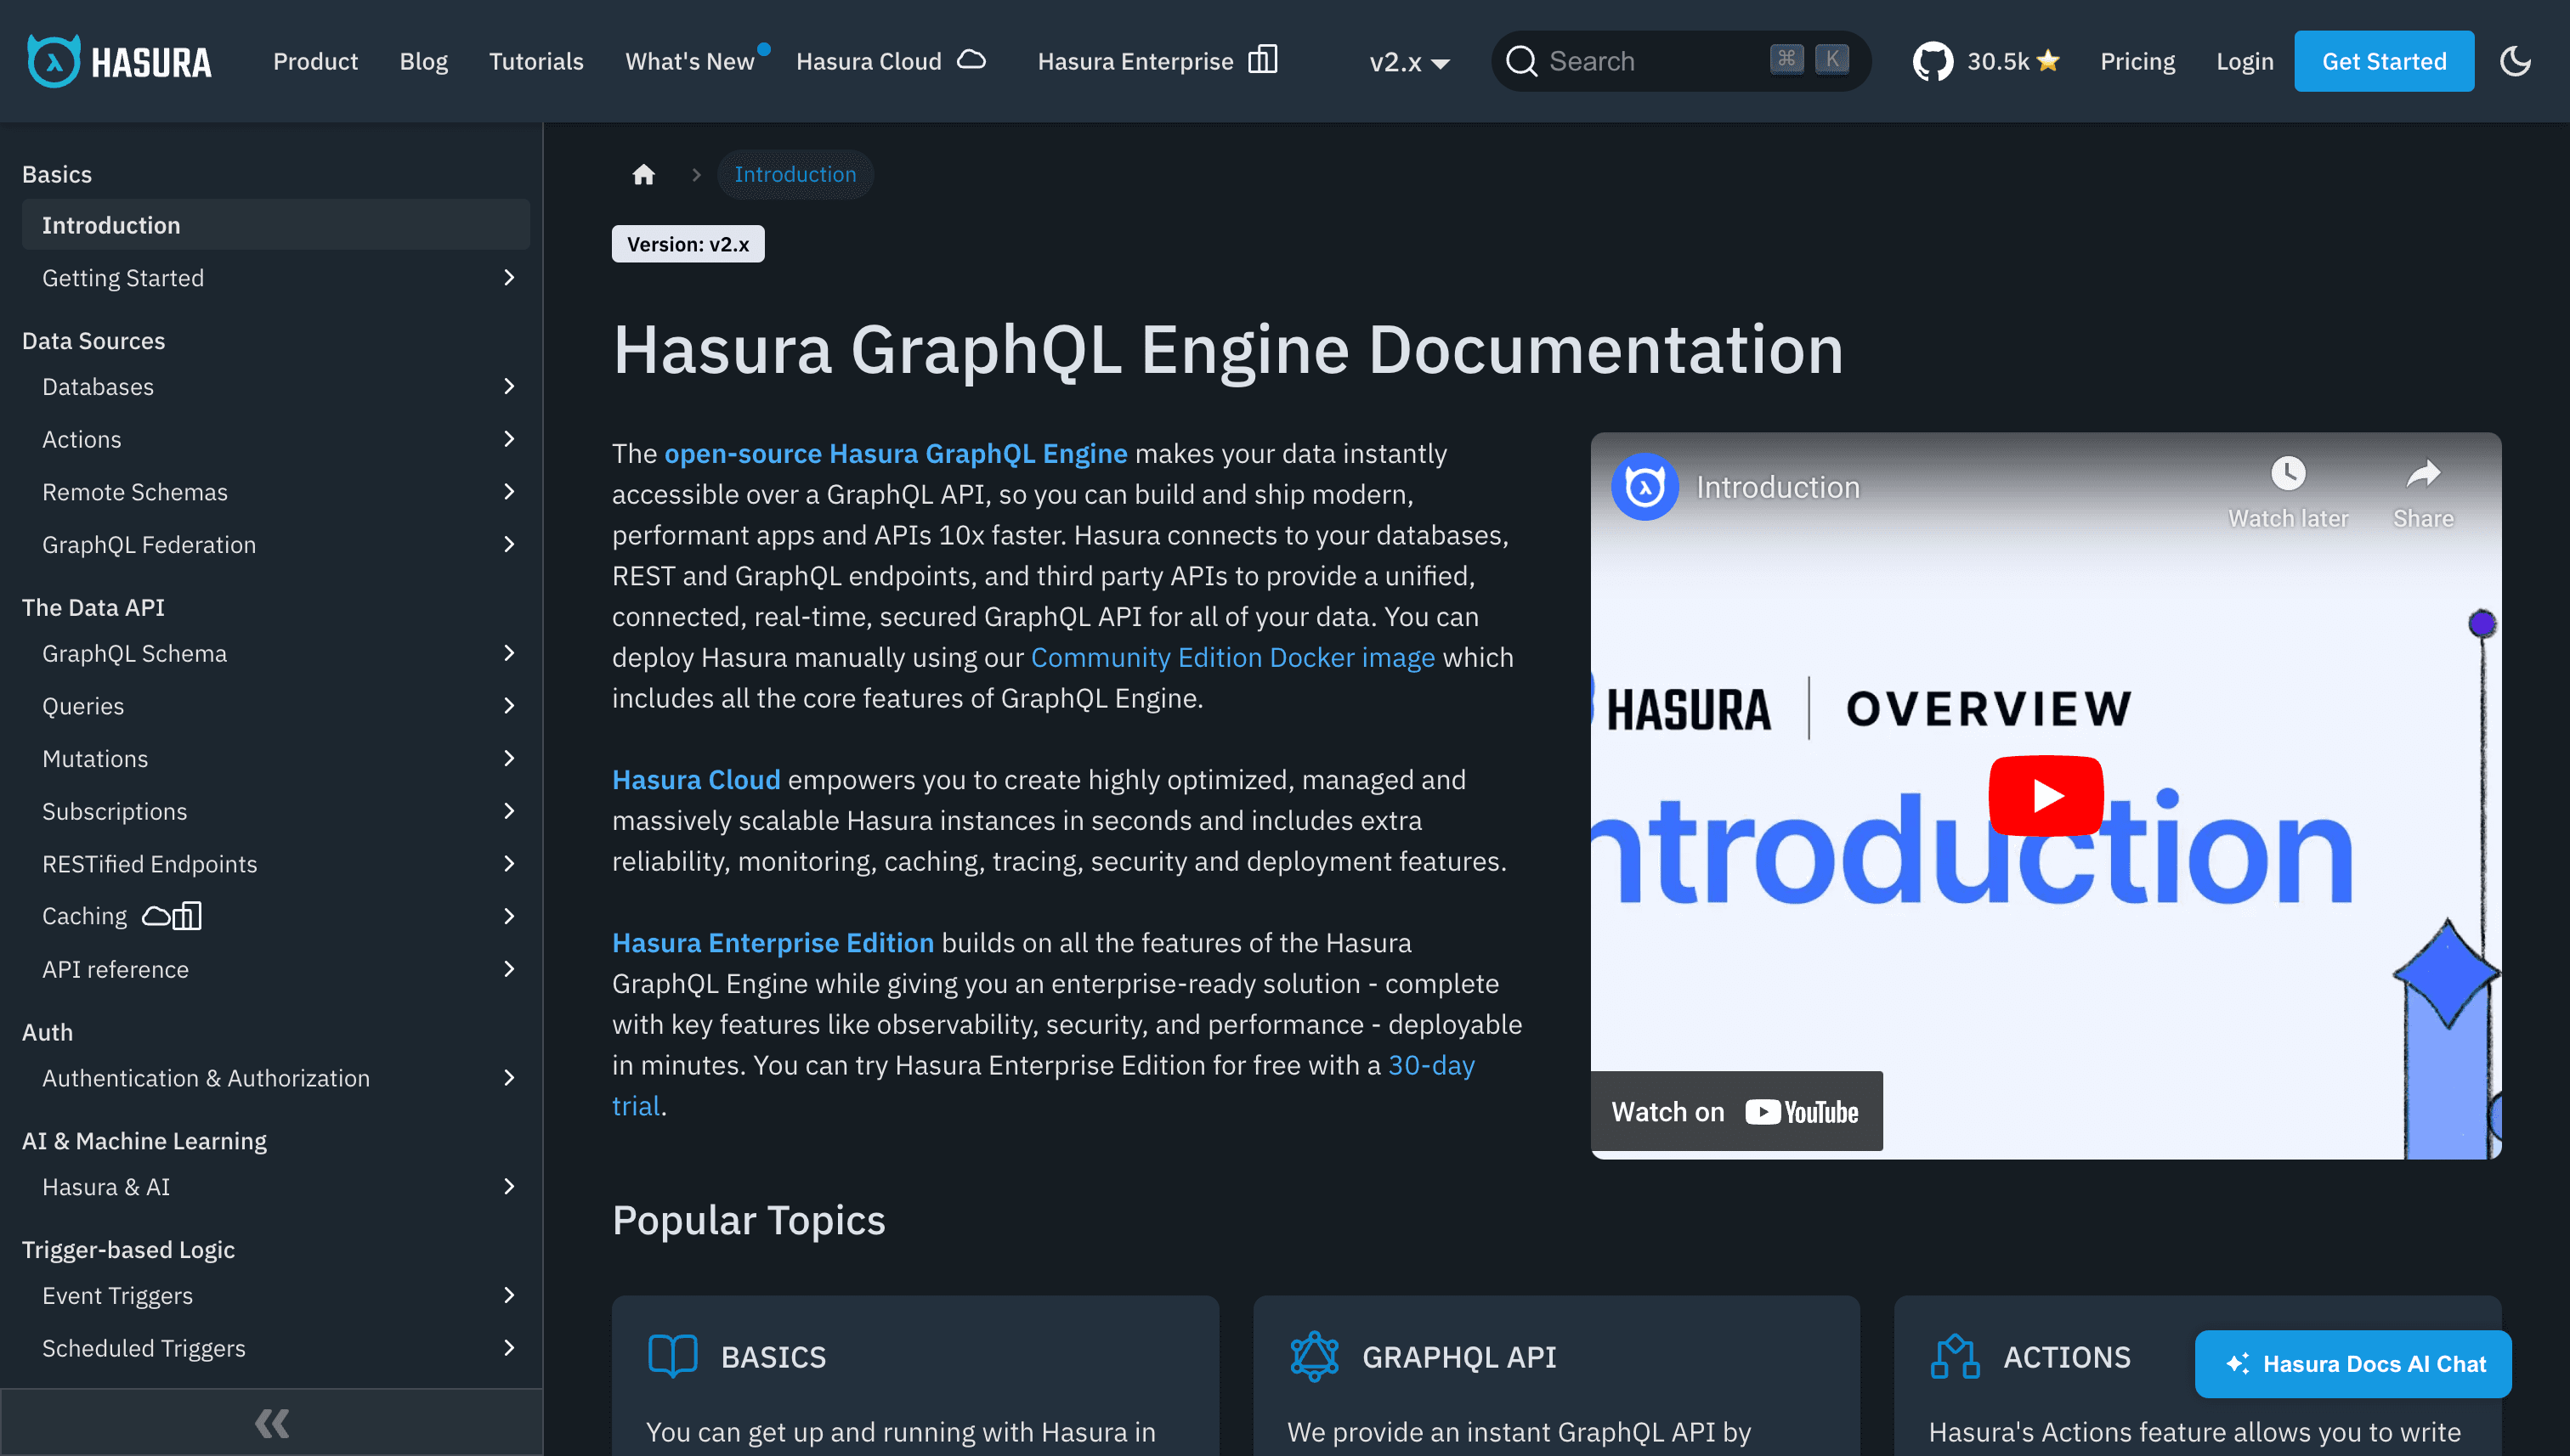Open GitHub repository icon
The height and width of the screenshot is (1456, 2570).
(1932, 61)
